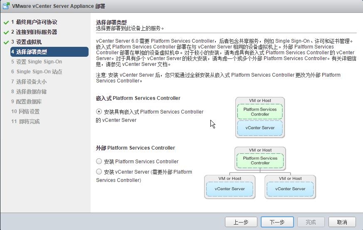Choose 安装 Platform Services Controller radio button
The image size is (363, 230).
point(99,161)
